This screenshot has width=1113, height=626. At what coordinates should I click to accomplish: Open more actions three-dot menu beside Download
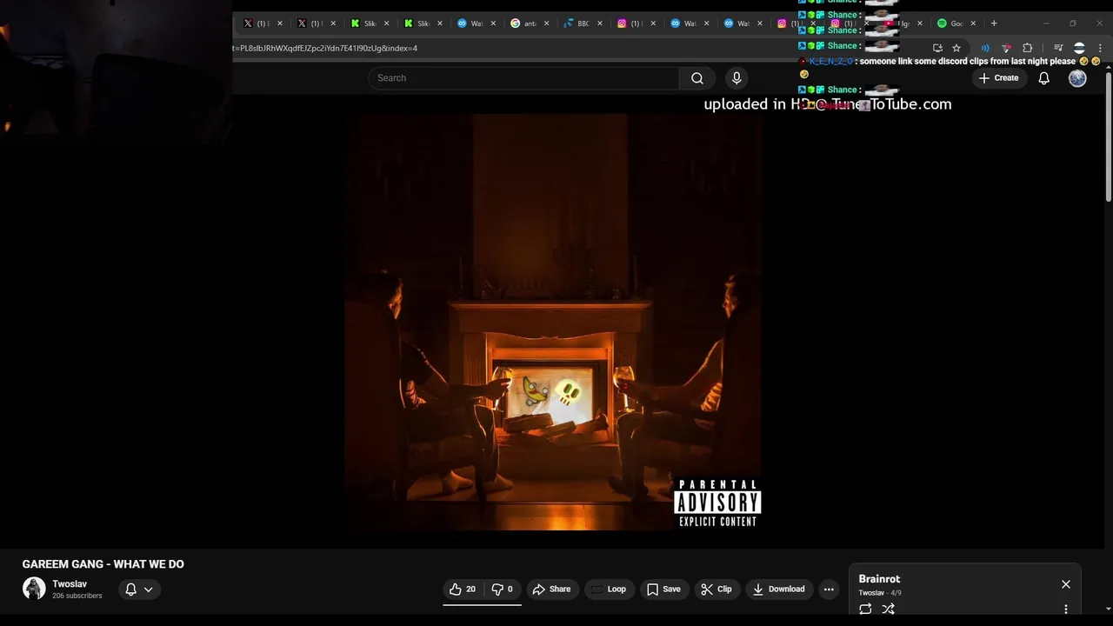pos(829,589)
